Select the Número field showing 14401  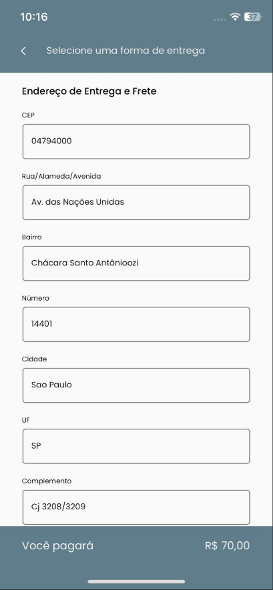pos(136,325)
